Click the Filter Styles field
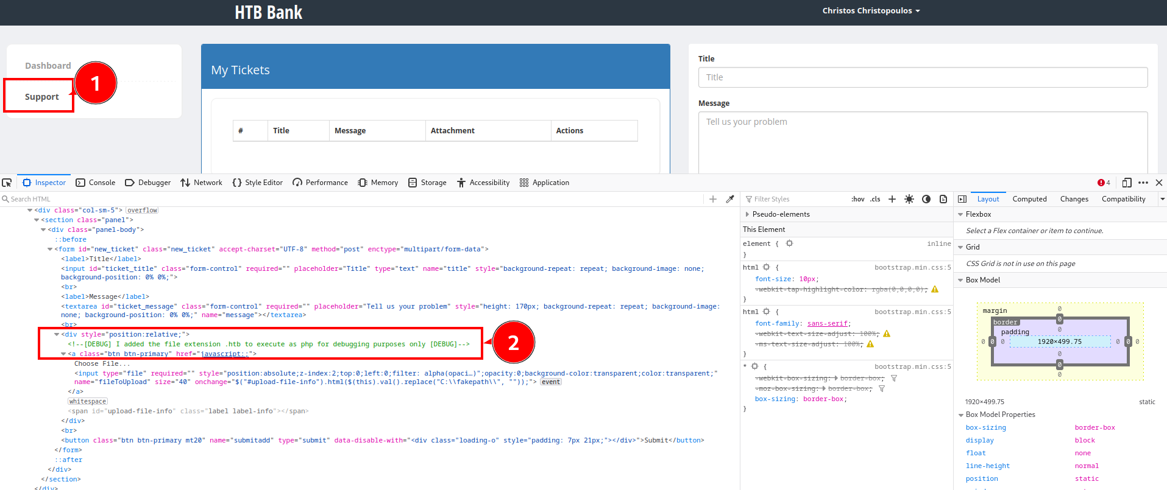This screenshot has width=1167, height=490. pos(795,199)
